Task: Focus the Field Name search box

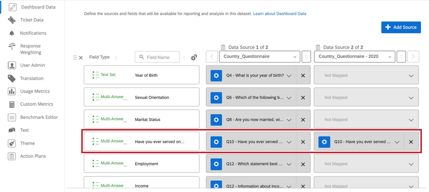Action: pos(157,57)
